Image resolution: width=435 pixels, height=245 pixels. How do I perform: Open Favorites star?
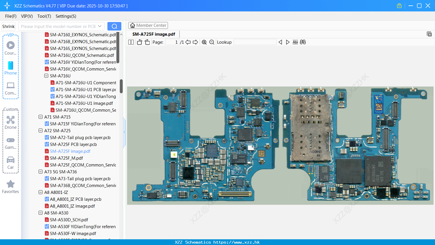click(x=11, y=187)
